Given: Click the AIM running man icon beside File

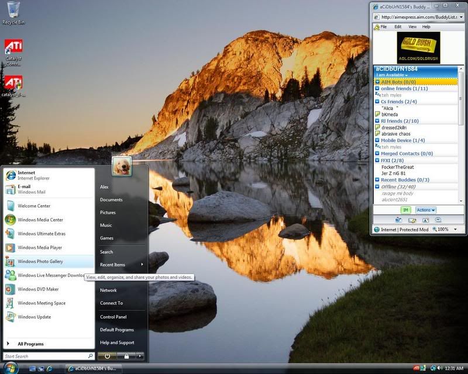Looking at the screenshot, I should click(377, 27).
